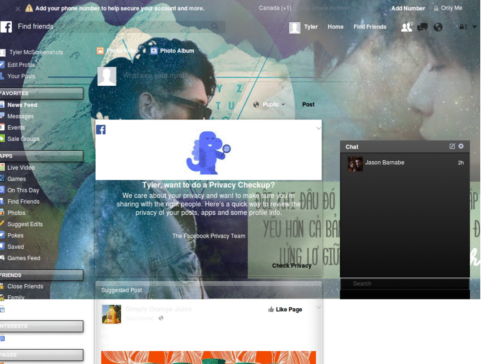Viewport: 485px width, 364px height.
Task: Open the Edit Profile link
Action: click(21, 64)
